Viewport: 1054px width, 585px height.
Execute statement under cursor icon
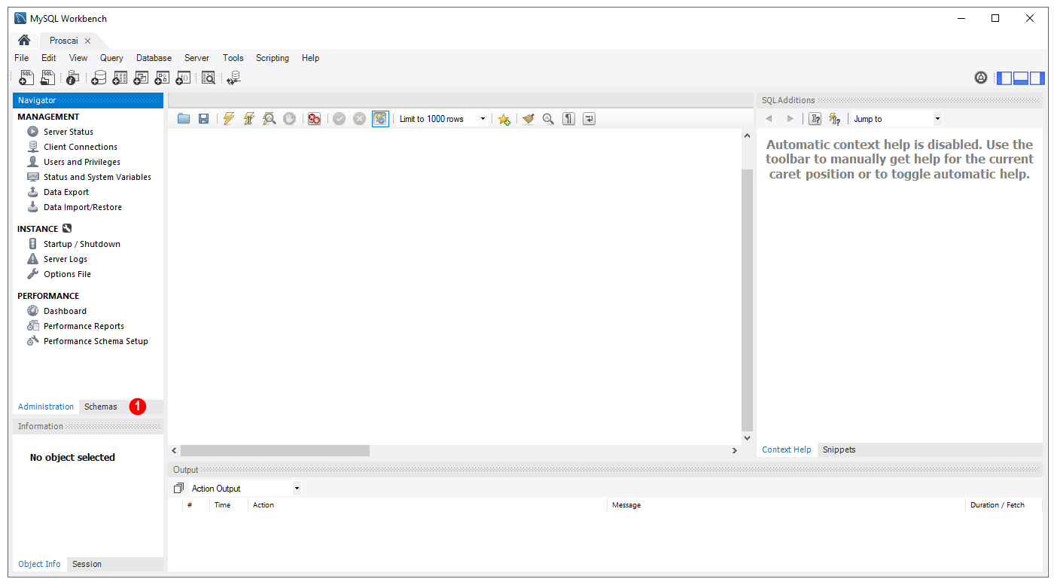click(249, 119)
